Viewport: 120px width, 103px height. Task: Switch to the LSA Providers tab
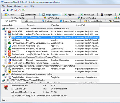[51, 18]
